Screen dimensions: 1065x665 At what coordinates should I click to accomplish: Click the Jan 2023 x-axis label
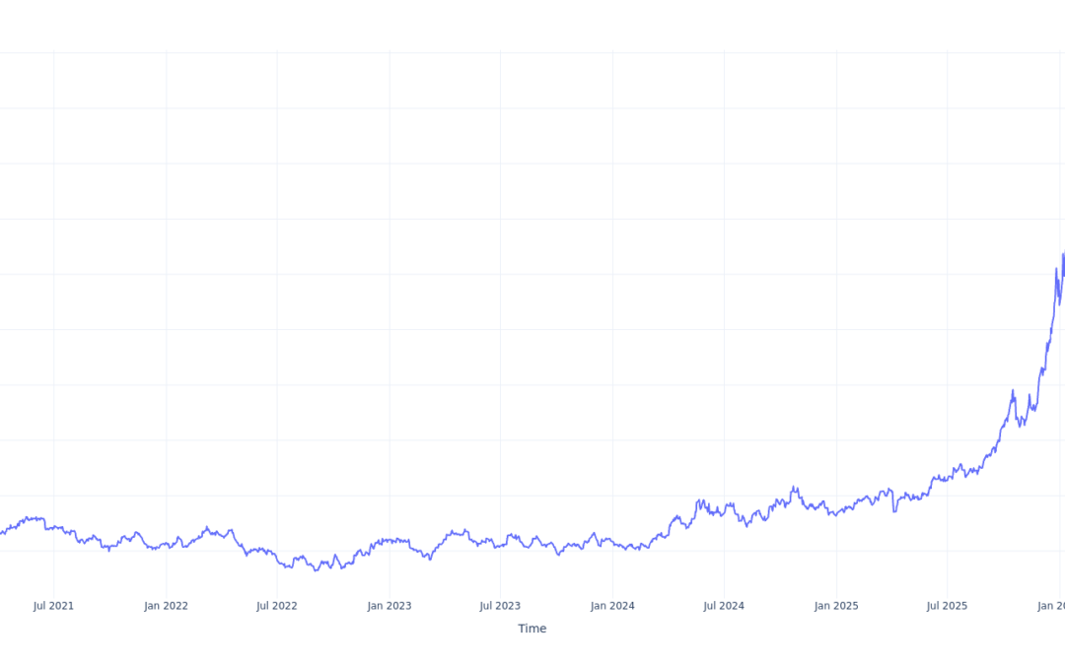point(390,606)
